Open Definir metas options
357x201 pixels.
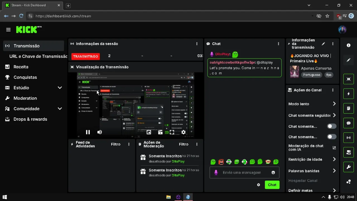pyautogui.click(x=312, y=190)
